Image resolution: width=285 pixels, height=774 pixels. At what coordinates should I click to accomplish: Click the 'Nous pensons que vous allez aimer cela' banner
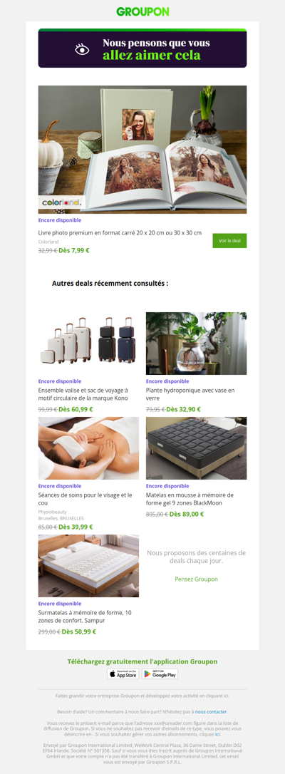142,48
